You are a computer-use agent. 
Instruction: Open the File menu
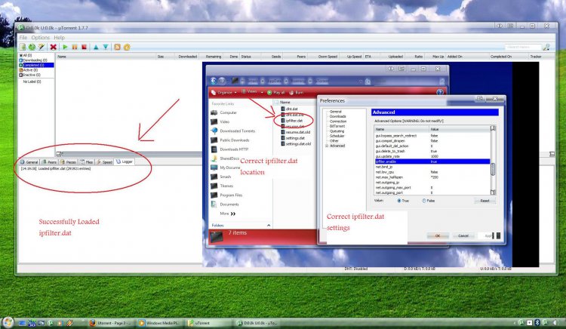pyautogui.click(x=23, y=38)
